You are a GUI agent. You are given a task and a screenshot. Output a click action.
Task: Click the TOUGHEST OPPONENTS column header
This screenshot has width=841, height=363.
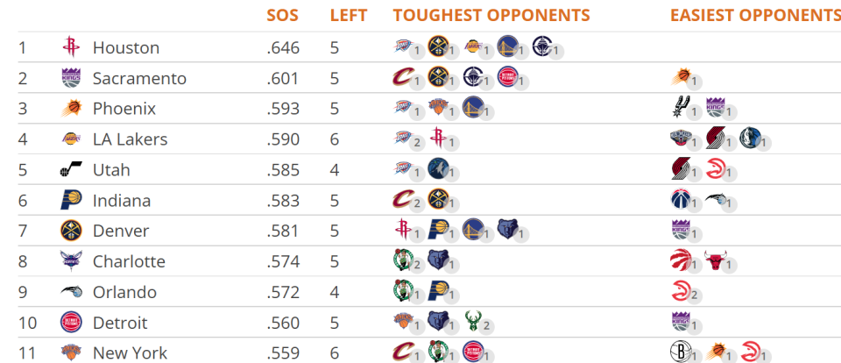tap(491, 15)
